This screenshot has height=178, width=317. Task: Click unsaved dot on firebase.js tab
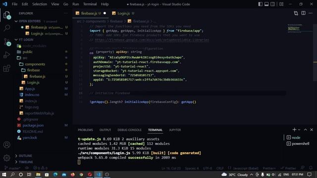[x=105, y=13]
